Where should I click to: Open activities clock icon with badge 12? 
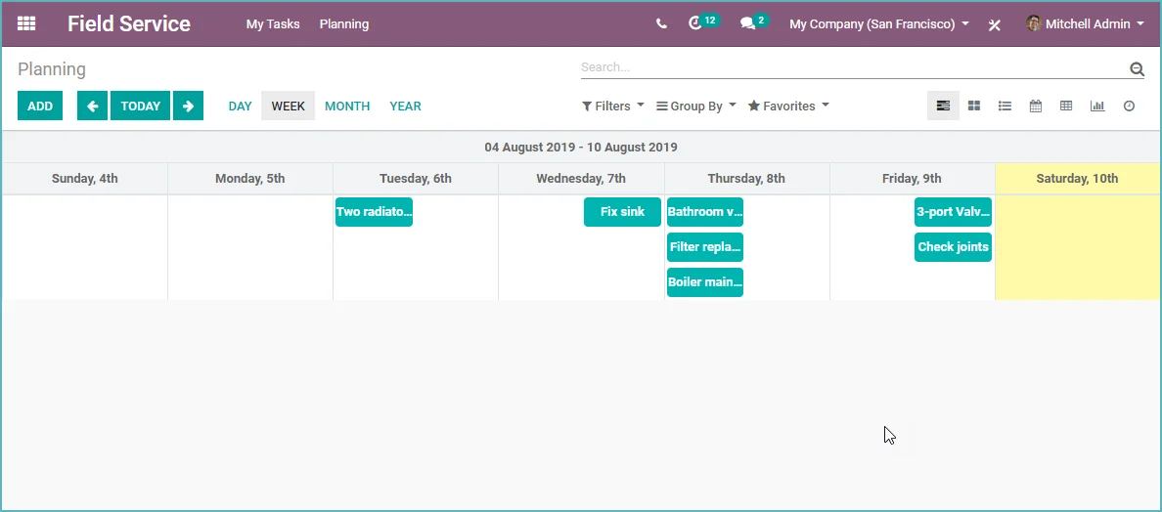(x=695, y=23)
